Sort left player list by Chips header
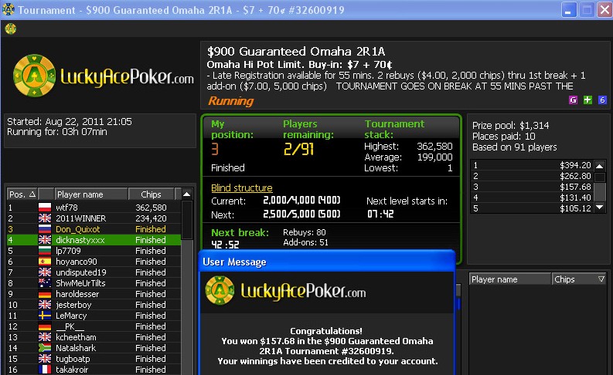Screen dimensions: 613x375 coord(151,194)
